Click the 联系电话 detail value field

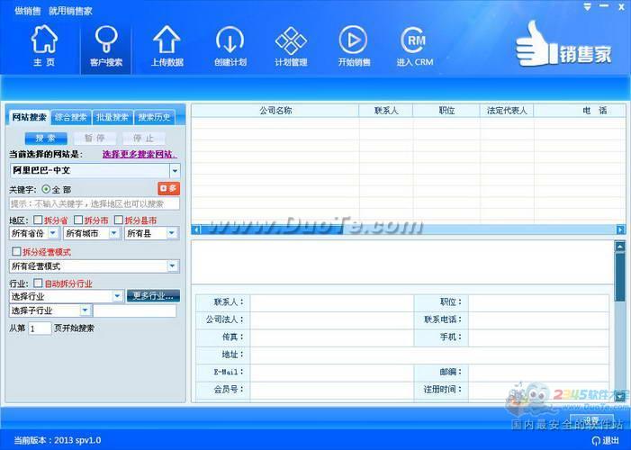[x=538, y=319]
